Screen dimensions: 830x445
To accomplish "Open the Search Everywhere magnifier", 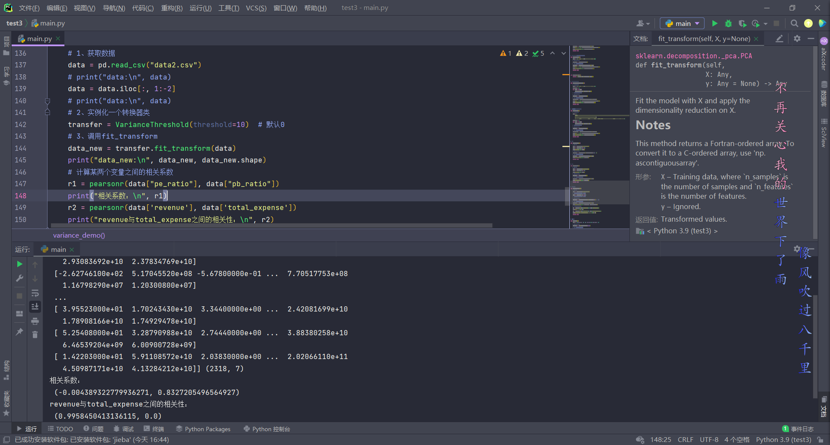I will click(795, 23).
